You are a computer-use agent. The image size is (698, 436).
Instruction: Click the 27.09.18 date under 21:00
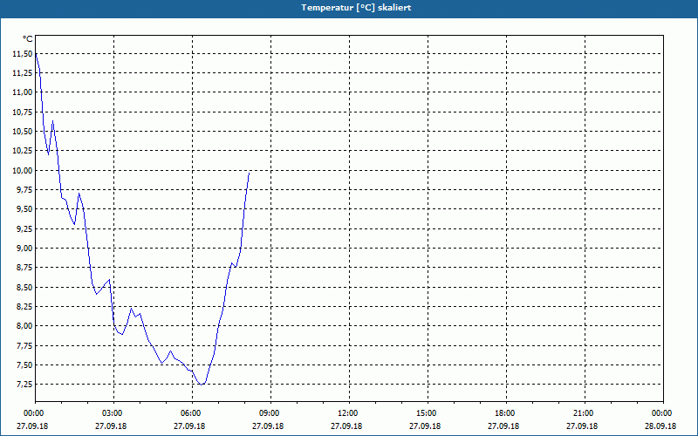click(x=582, y=426)
